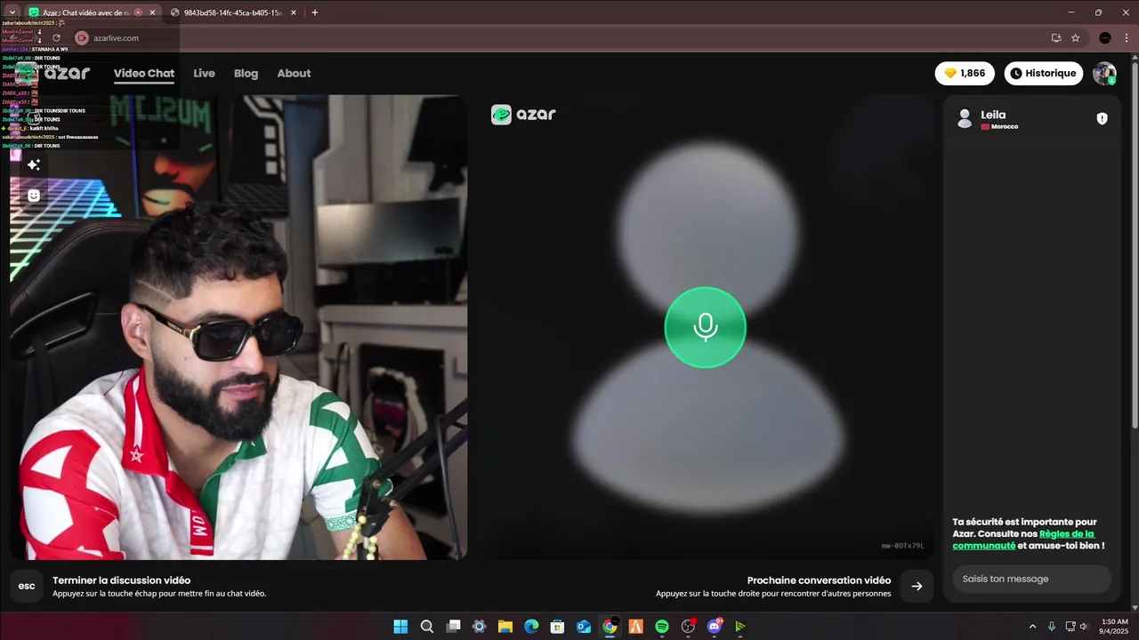1139x640 pixels.
Task: Open the network icon in system tray
Action: coord(1070,627)
